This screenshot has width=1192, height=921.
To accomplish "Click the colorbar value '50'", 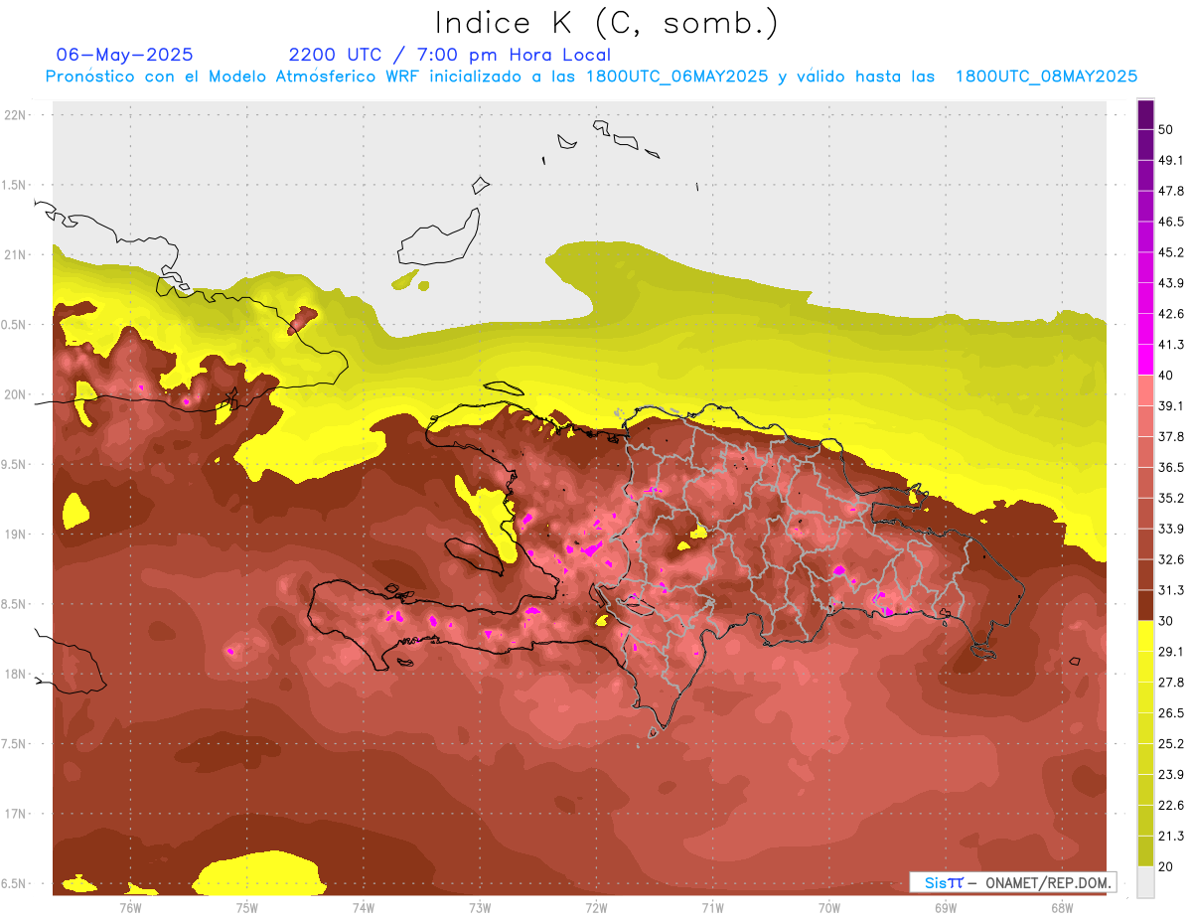I will tap(1166, 129).
